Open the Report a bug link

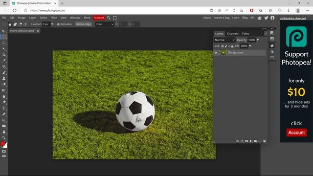222,18
